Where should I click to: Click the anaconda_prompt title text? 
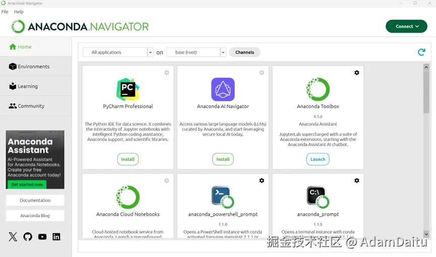318,214
